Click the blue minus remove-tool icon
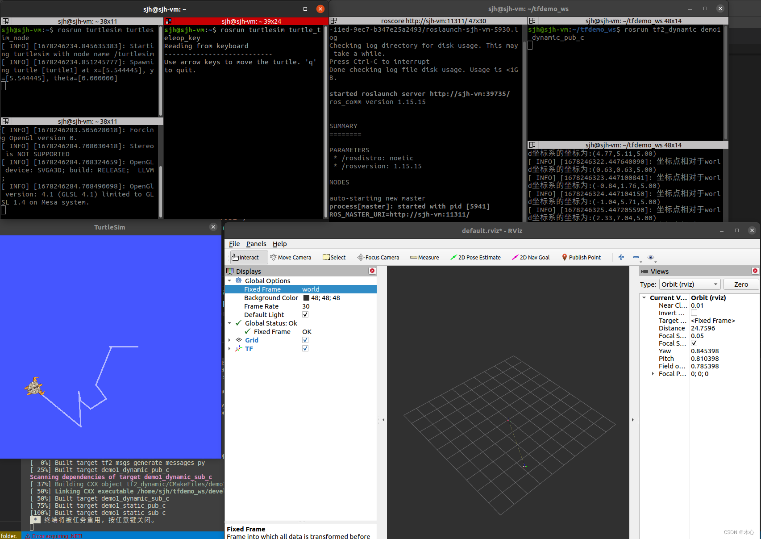Viewport: 761px width, 539px height. pyautogui.click(x=636, y=257)
